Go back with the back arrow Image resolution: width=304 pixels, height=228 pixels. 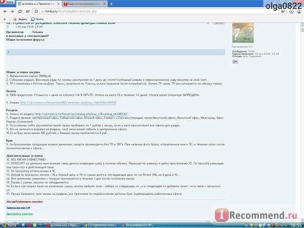pyautogui.click(x=5, y=12)
